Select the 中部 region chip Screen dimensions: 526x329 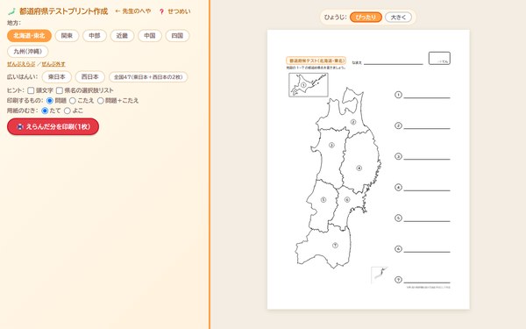point(95,36)
